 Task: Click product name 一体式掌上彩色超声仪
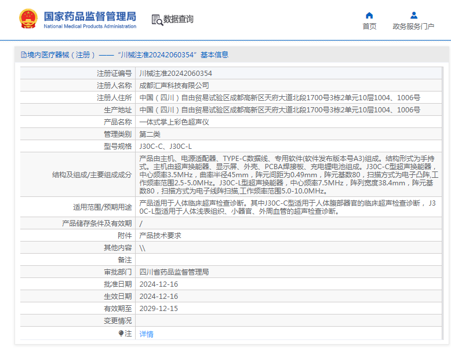coord(174,122)
